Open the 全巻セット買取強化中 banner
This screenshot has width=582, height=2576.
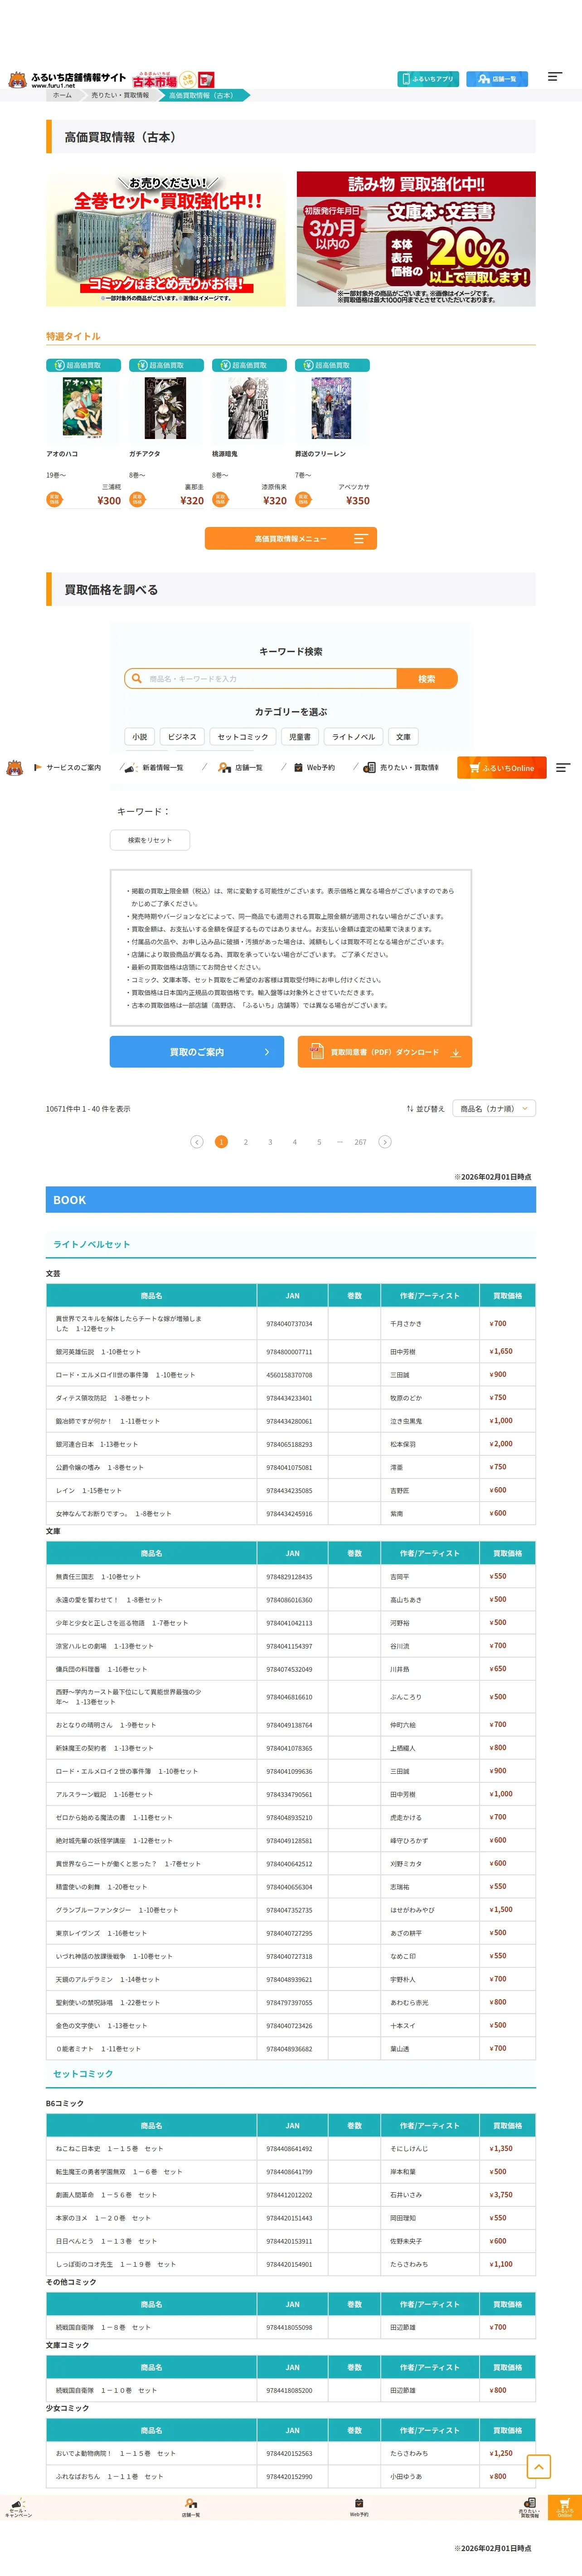point(165,239)
